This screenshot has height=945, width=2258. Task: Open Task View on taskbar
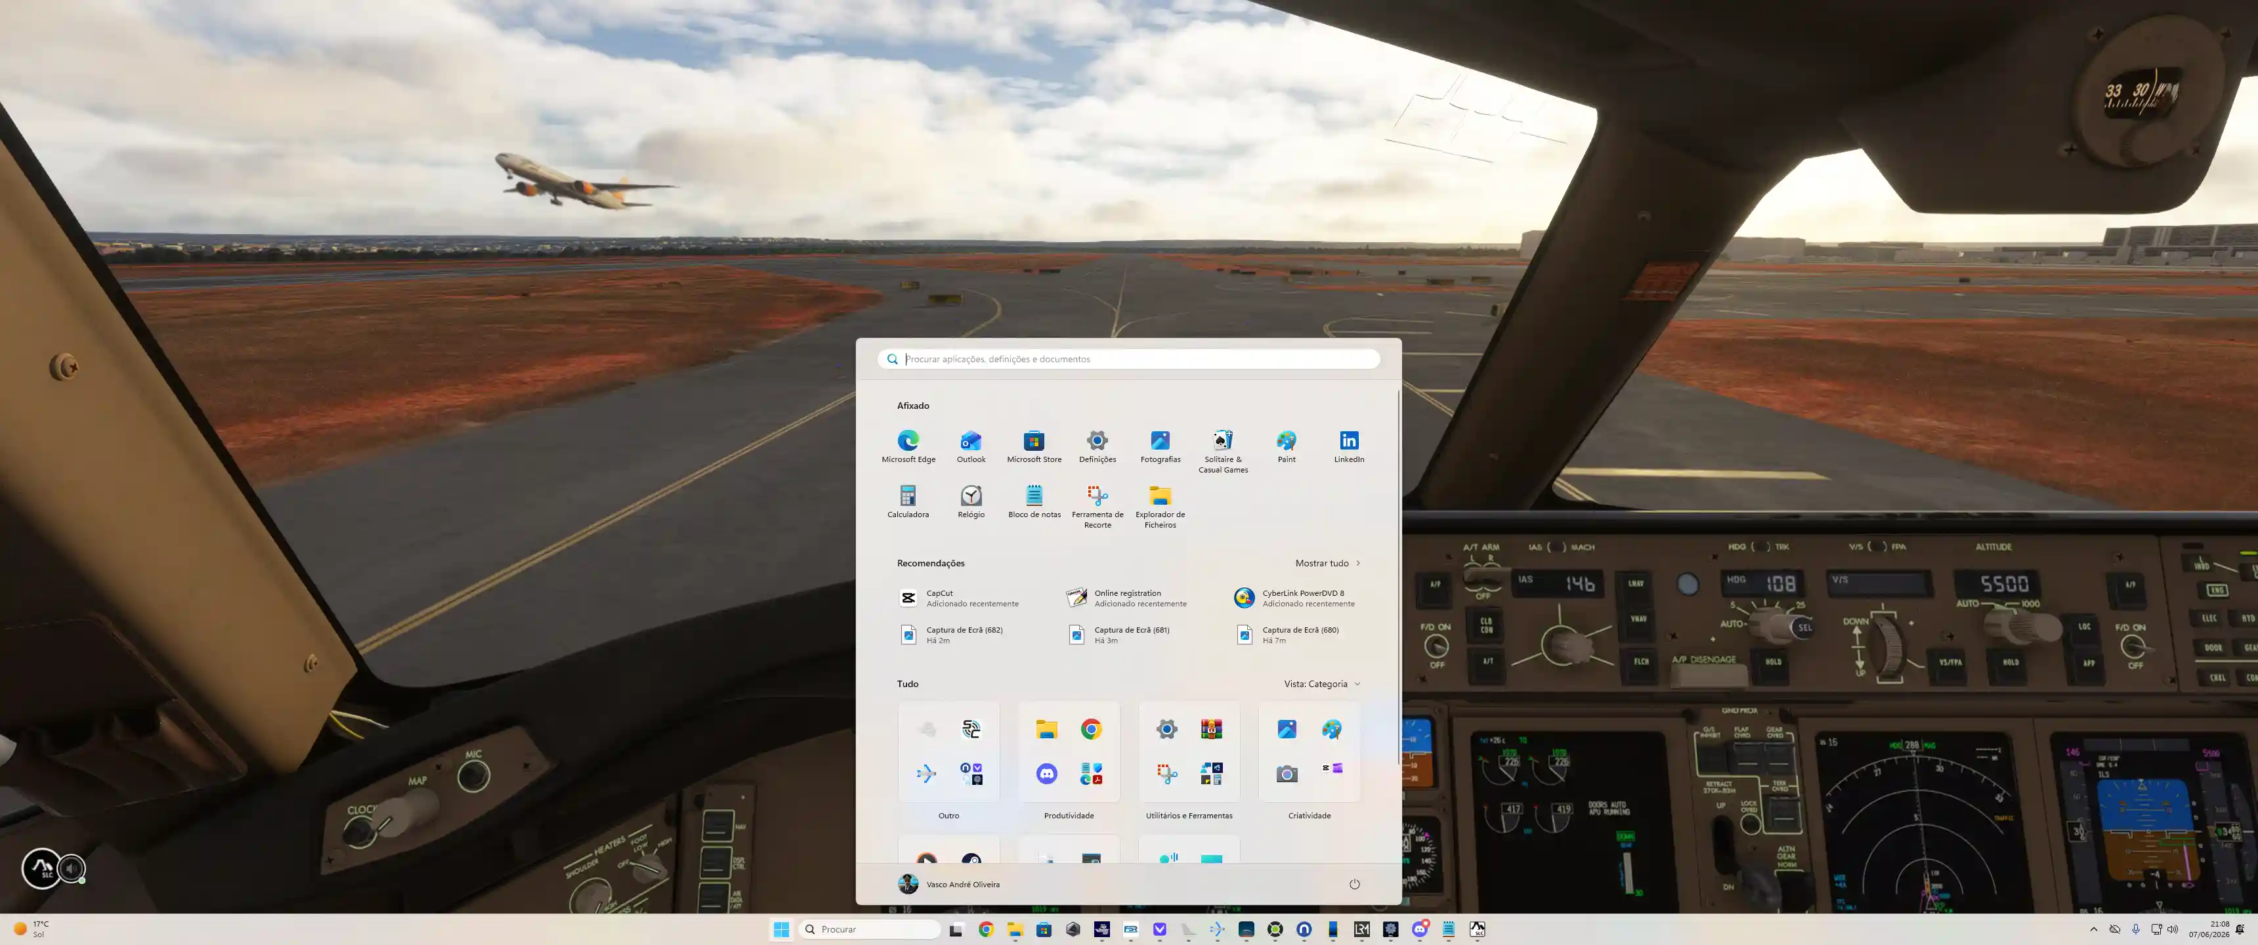point(956,929)
